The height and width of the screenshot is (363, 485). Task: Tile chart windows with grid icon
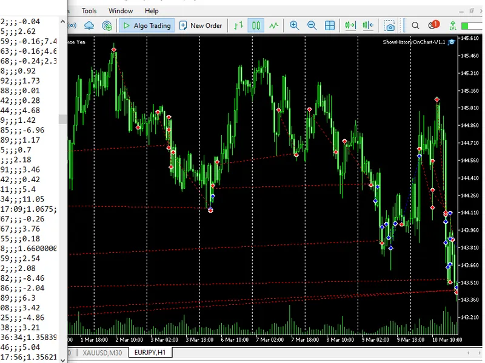coord(330,25)
